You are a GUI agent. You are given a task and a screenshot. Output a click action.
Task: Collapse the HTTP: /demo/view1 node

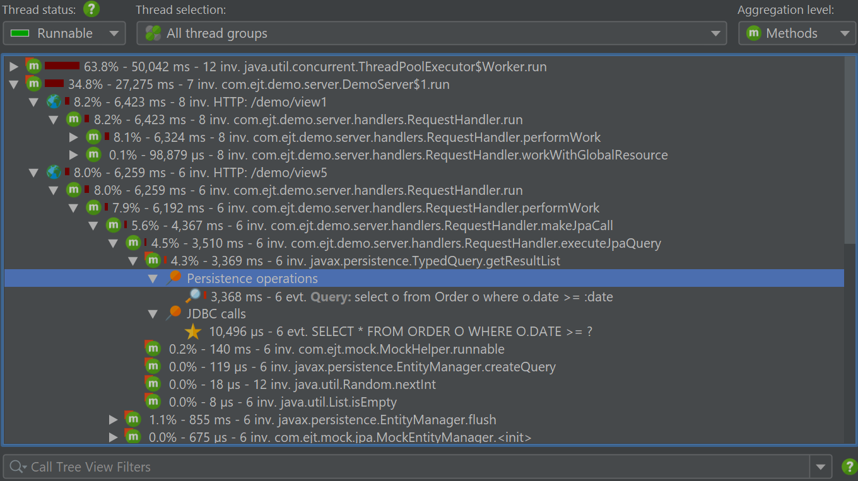point(34,101)
